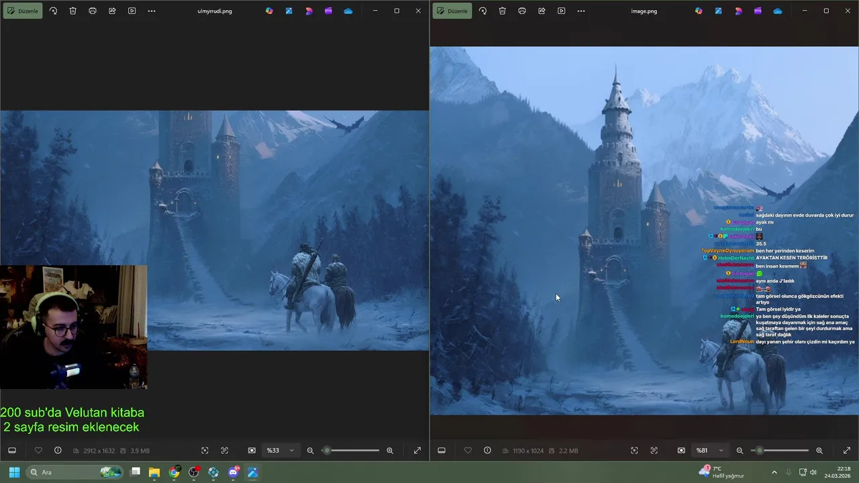The width and height of the screenshot is (859, 483).
Task: Delete image.png using the trash icon
Action: click(x=502, y=11)
